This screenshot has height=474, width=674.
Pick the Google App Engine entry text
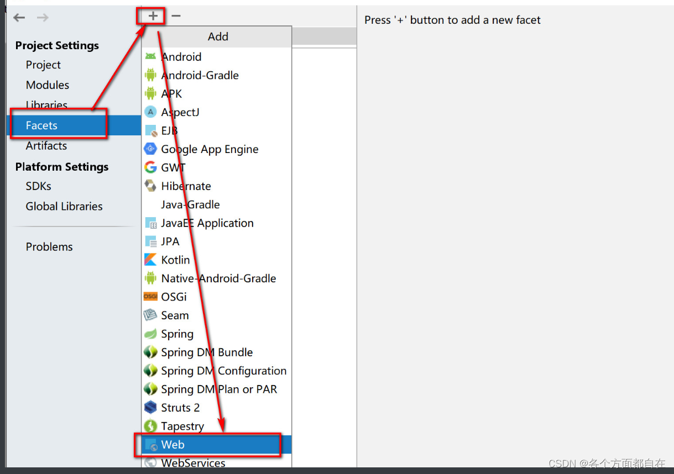click(x=210, y=149)
